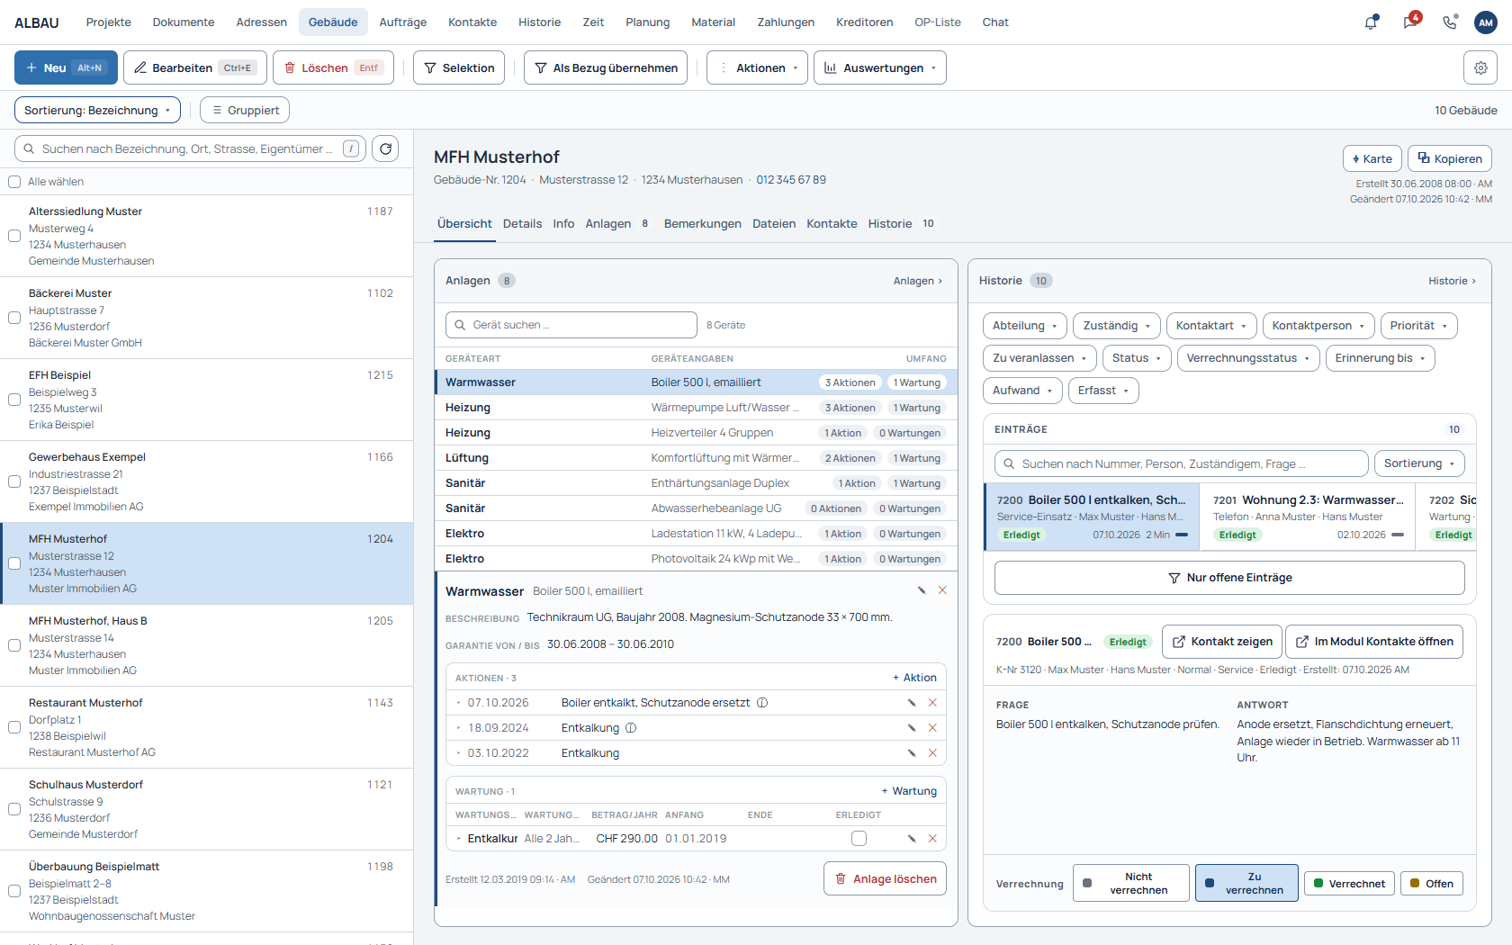The width and height of the screenshot is (1512, 945).
Task: Go to the Kreditoren module
Action: 864,22
